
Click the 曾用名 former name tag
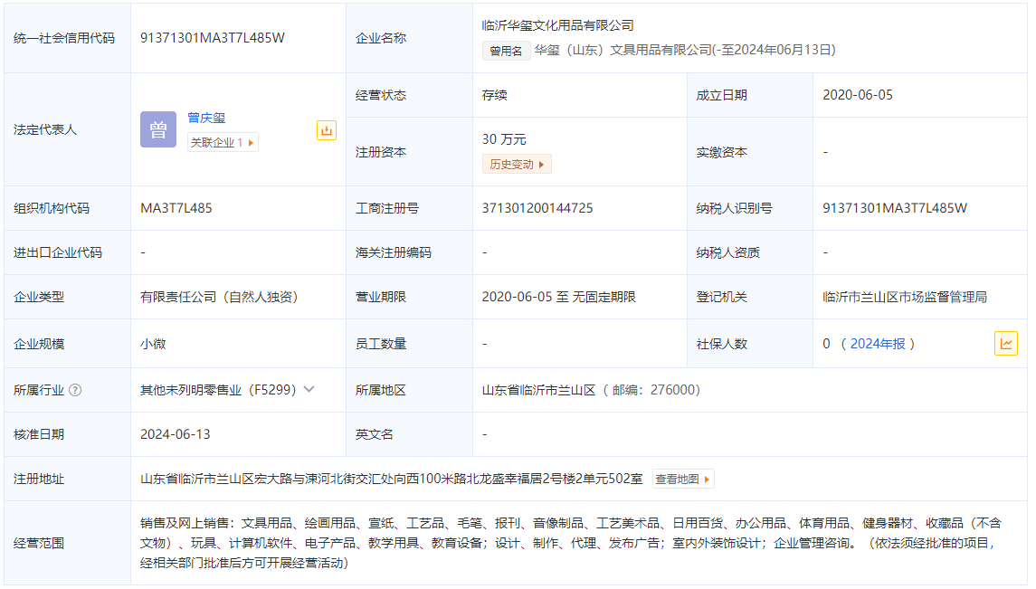coord(506,51)
